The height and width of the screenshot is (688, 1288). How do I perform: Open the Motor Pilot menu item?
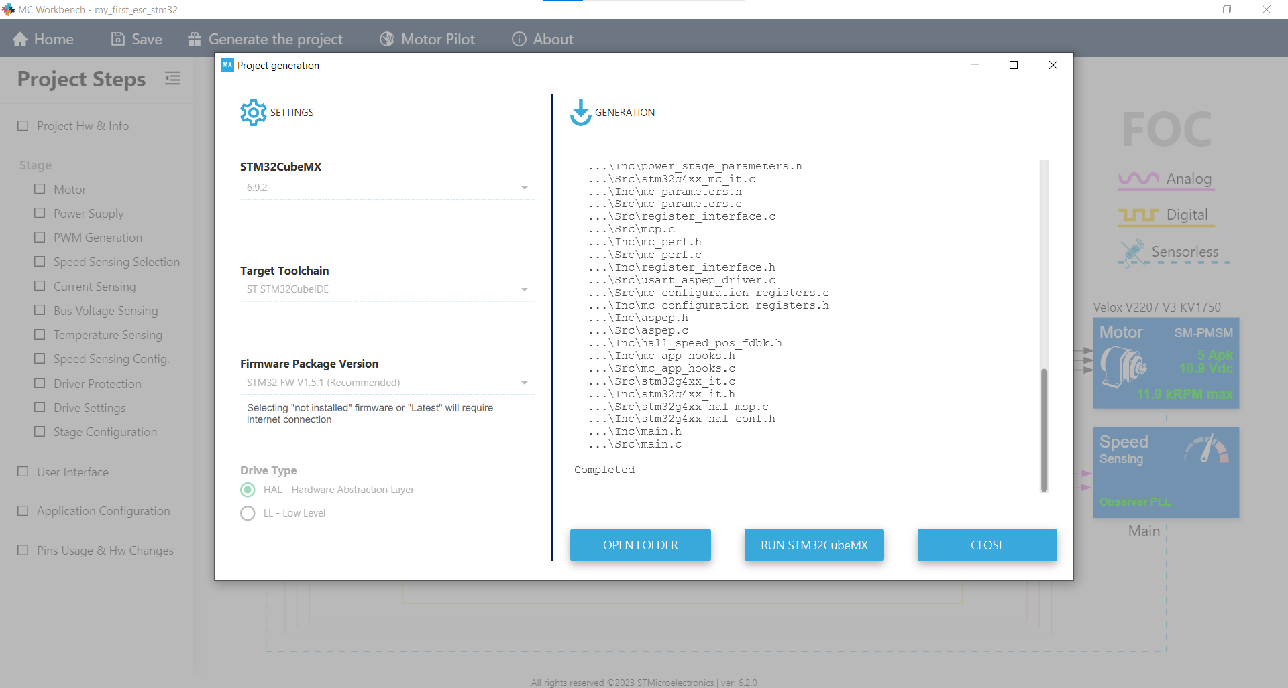[437, 40]
